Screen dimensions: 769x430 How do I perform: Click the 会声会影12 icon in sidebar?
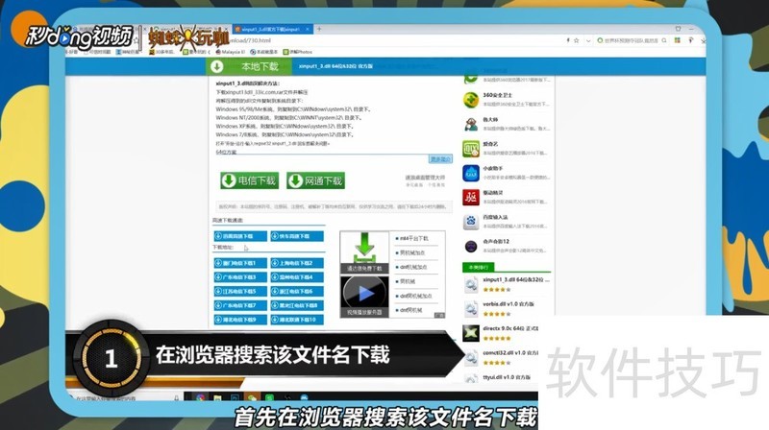pyautogui.click(x=471, y=247)
